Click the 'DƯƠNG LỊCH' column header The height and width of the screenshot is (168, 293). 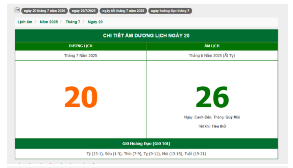(x=81, y=46)
